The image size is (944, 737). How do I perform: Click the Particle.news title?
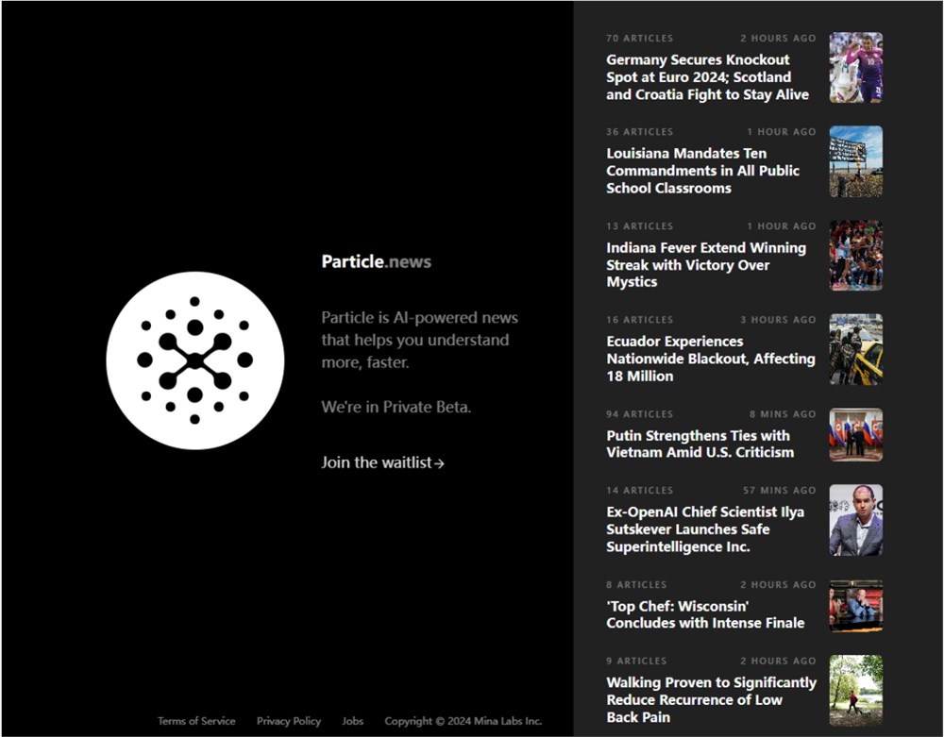coord(377,261)
